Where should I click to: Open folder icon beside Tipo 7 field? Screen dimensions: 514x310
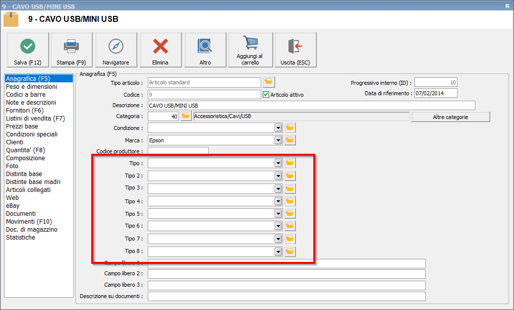coord(290,239)
